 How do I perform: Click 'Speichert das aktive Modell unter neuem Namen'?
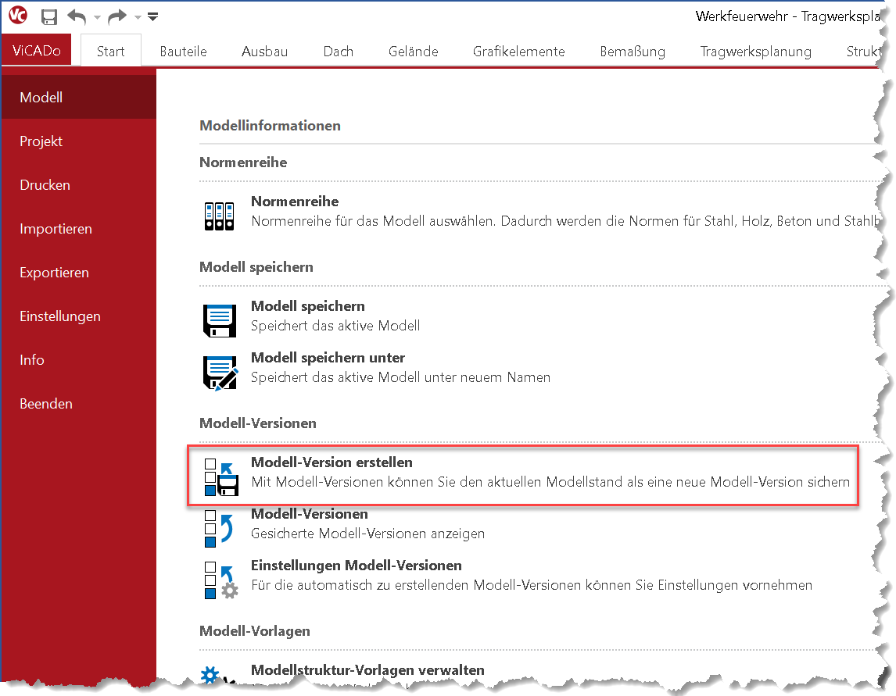coord(400,377)
